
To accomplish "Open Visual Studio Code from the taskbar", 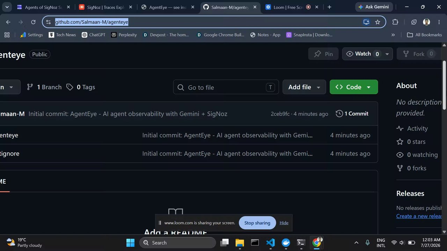I will click(271, 243).
